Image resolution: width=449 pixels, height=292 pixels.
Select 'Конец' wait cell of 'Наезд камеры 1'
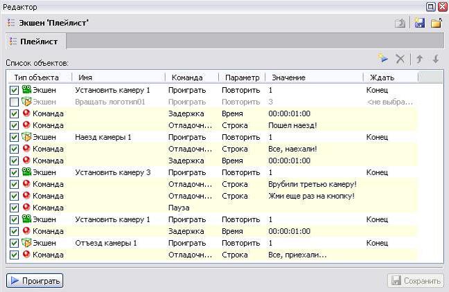coord(377,137)
